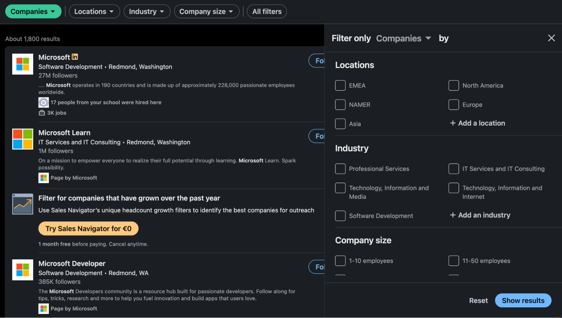Follow the Microsoft Developer page

317,267
